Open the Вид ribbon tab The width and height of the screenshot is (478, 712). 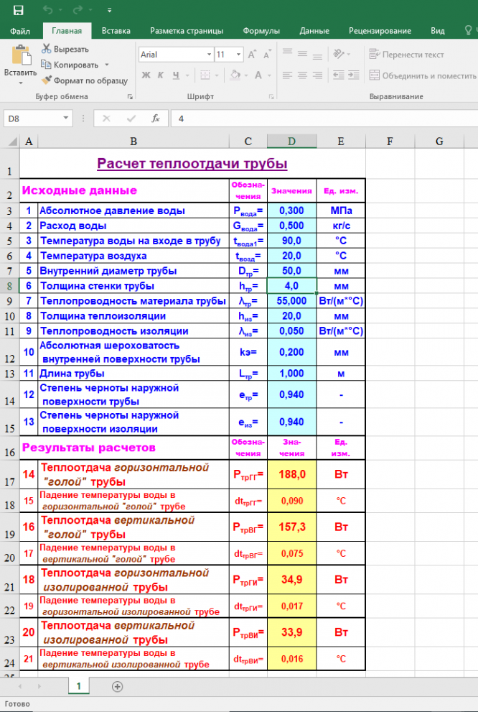438,31
